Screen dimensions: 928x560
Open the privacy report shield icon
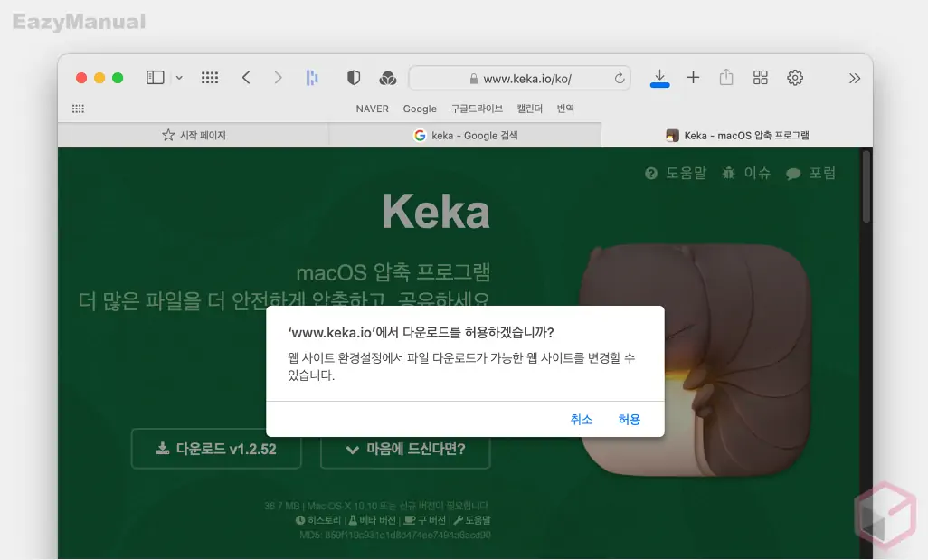pos(354,78)
